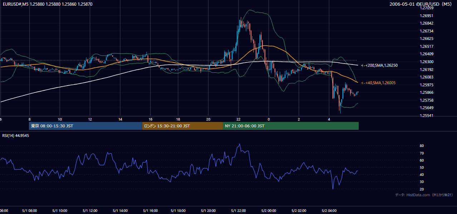Click the 5/2 04:00 time axis label
This screenshot has height=214, width=457.
click(329, 211)
